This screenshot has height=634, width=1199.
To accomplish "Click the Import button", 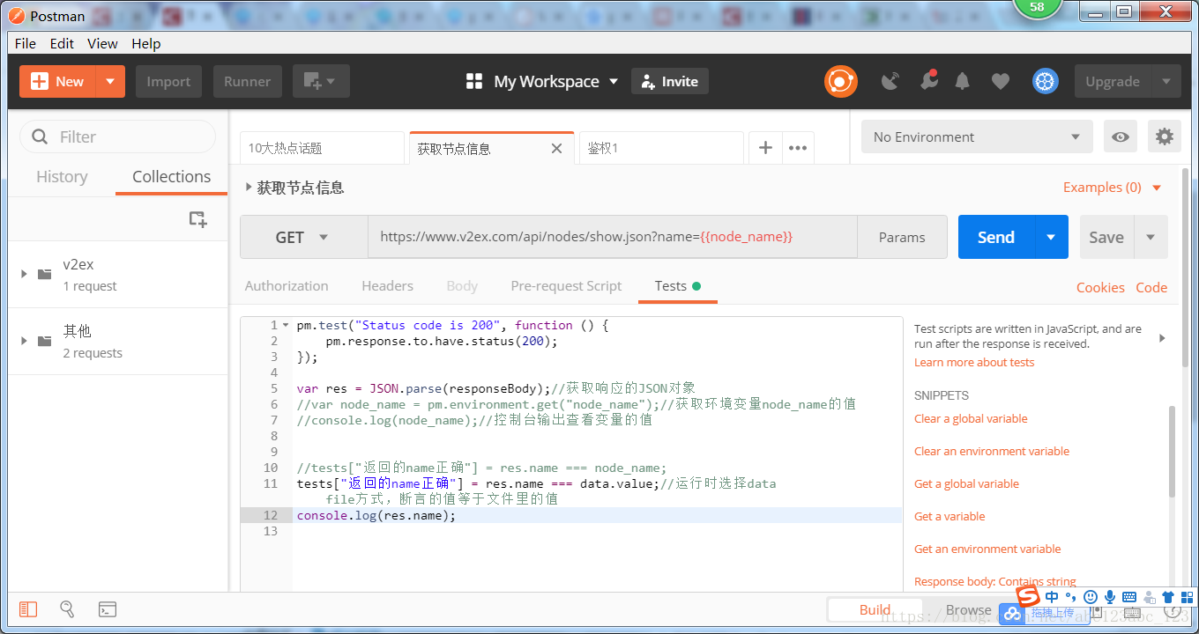I will pos(168,82).
